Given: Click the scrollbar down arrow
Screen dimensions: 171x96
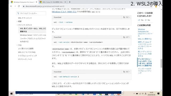Looking at the screenshot, I should pos(161,90).
